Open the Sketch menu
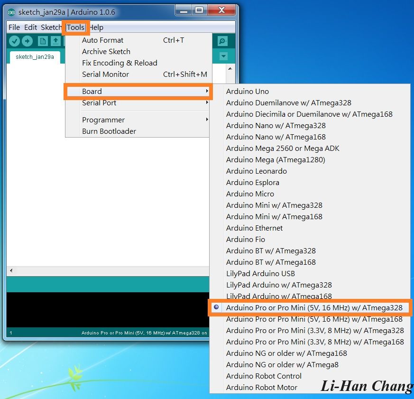 click(x=51, y=28)
